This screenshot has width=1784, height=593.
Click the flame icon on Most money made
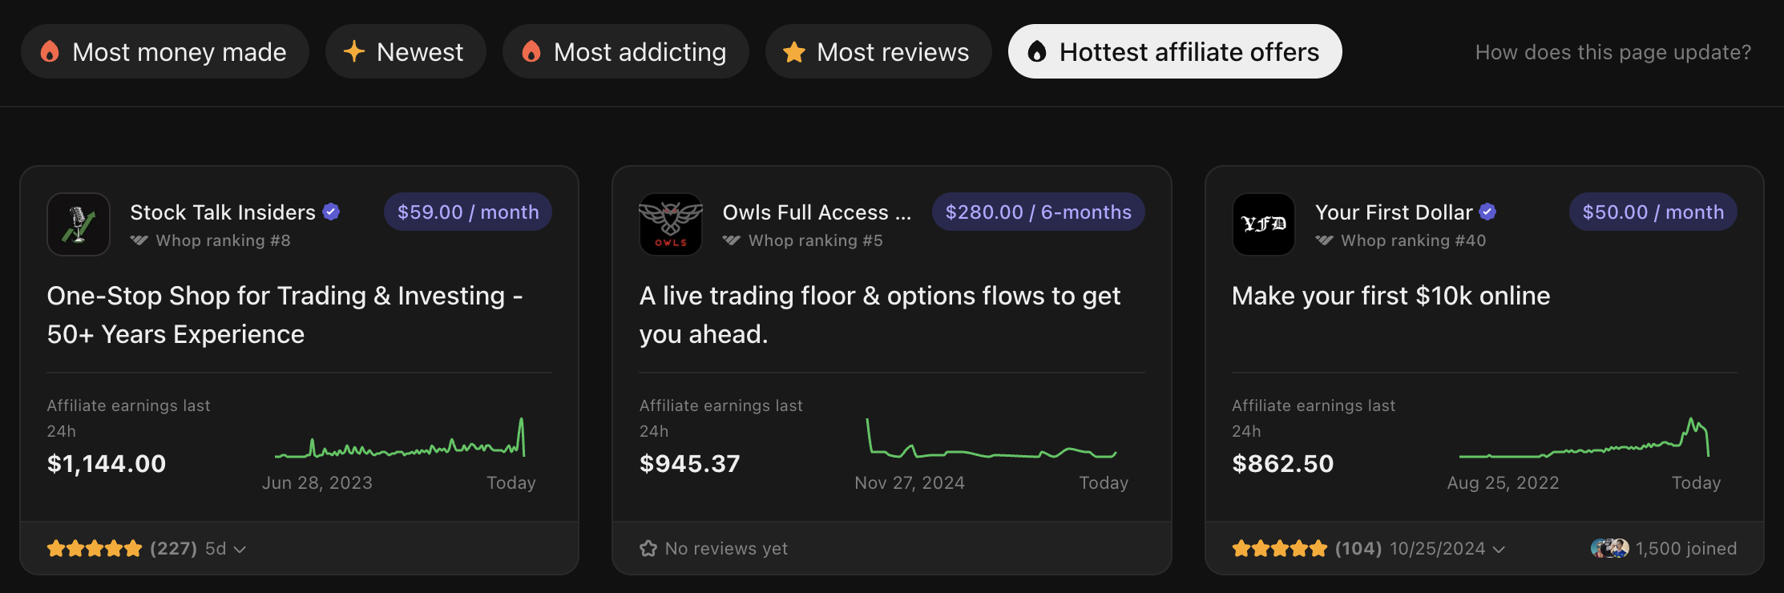[x=50, y=51]
